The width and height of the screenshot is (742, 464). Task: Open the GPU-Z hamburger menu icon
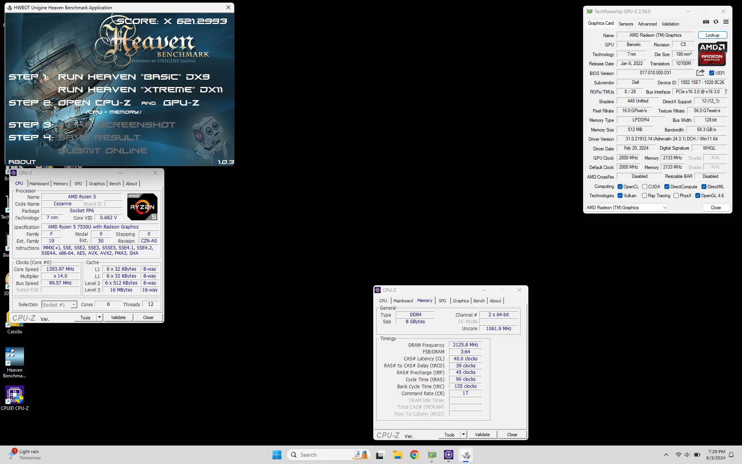726,22
